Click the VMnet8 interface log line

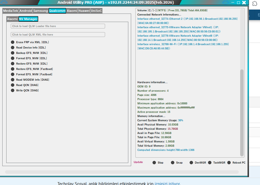tap(178, 38)
